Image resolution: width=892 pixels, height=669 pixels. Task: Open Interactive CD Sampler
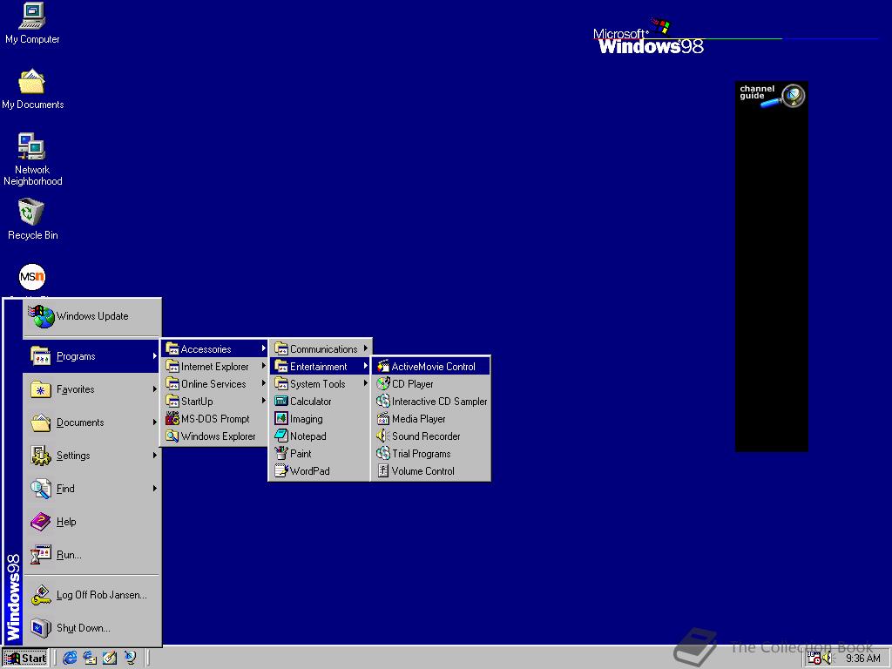(x=431, y=401)
